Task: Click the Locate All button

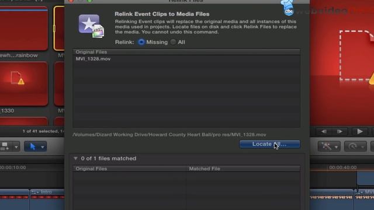Action: [269, 144]
